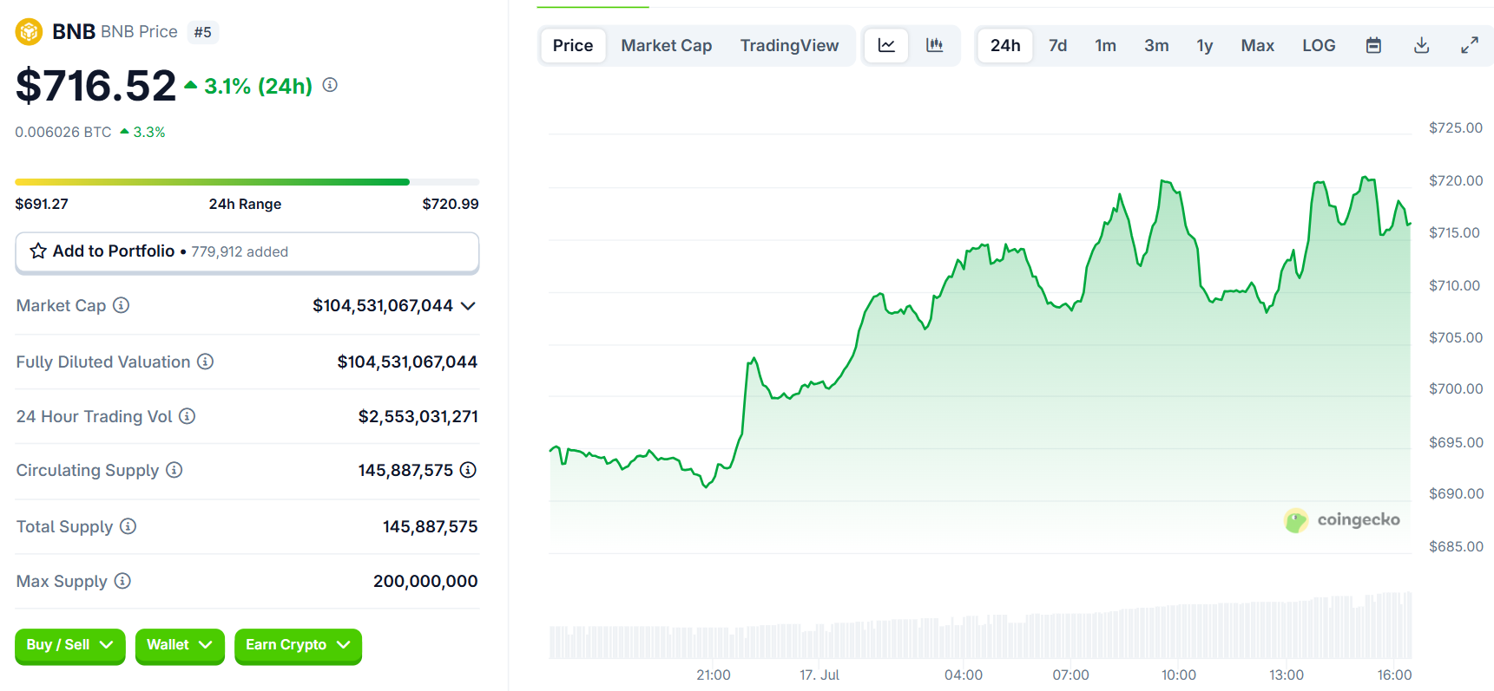Expand the chart to fullscreen
The height and width of the screenshot is (691, 1494).
1469,45
